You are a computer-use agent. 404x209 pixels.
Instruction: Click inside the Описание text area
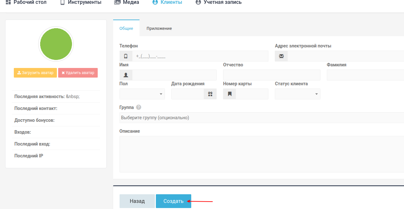click(262, 154)
